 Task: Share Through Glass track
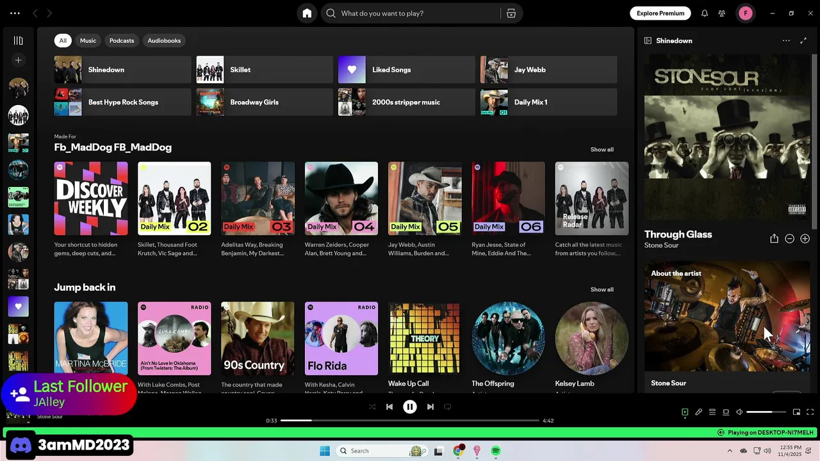(x=774, y=239)
